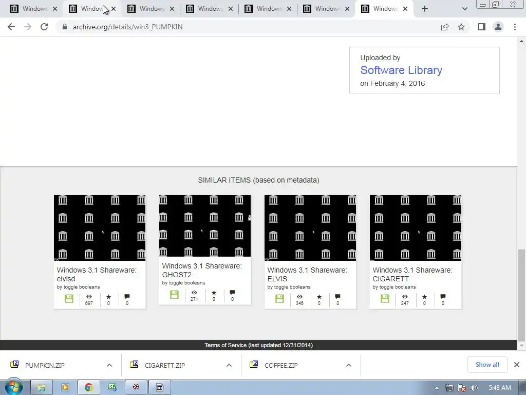
Task: Click Show all downloads
Action: click(487, 365)
